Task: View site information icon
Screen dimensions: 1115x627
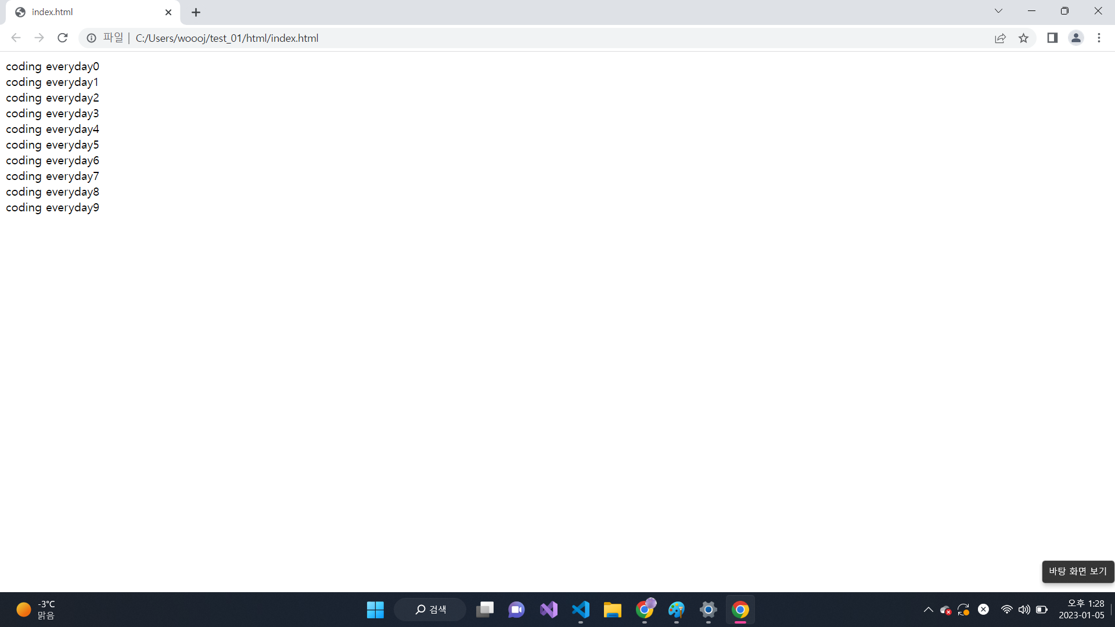Action: tap(91, 38)
